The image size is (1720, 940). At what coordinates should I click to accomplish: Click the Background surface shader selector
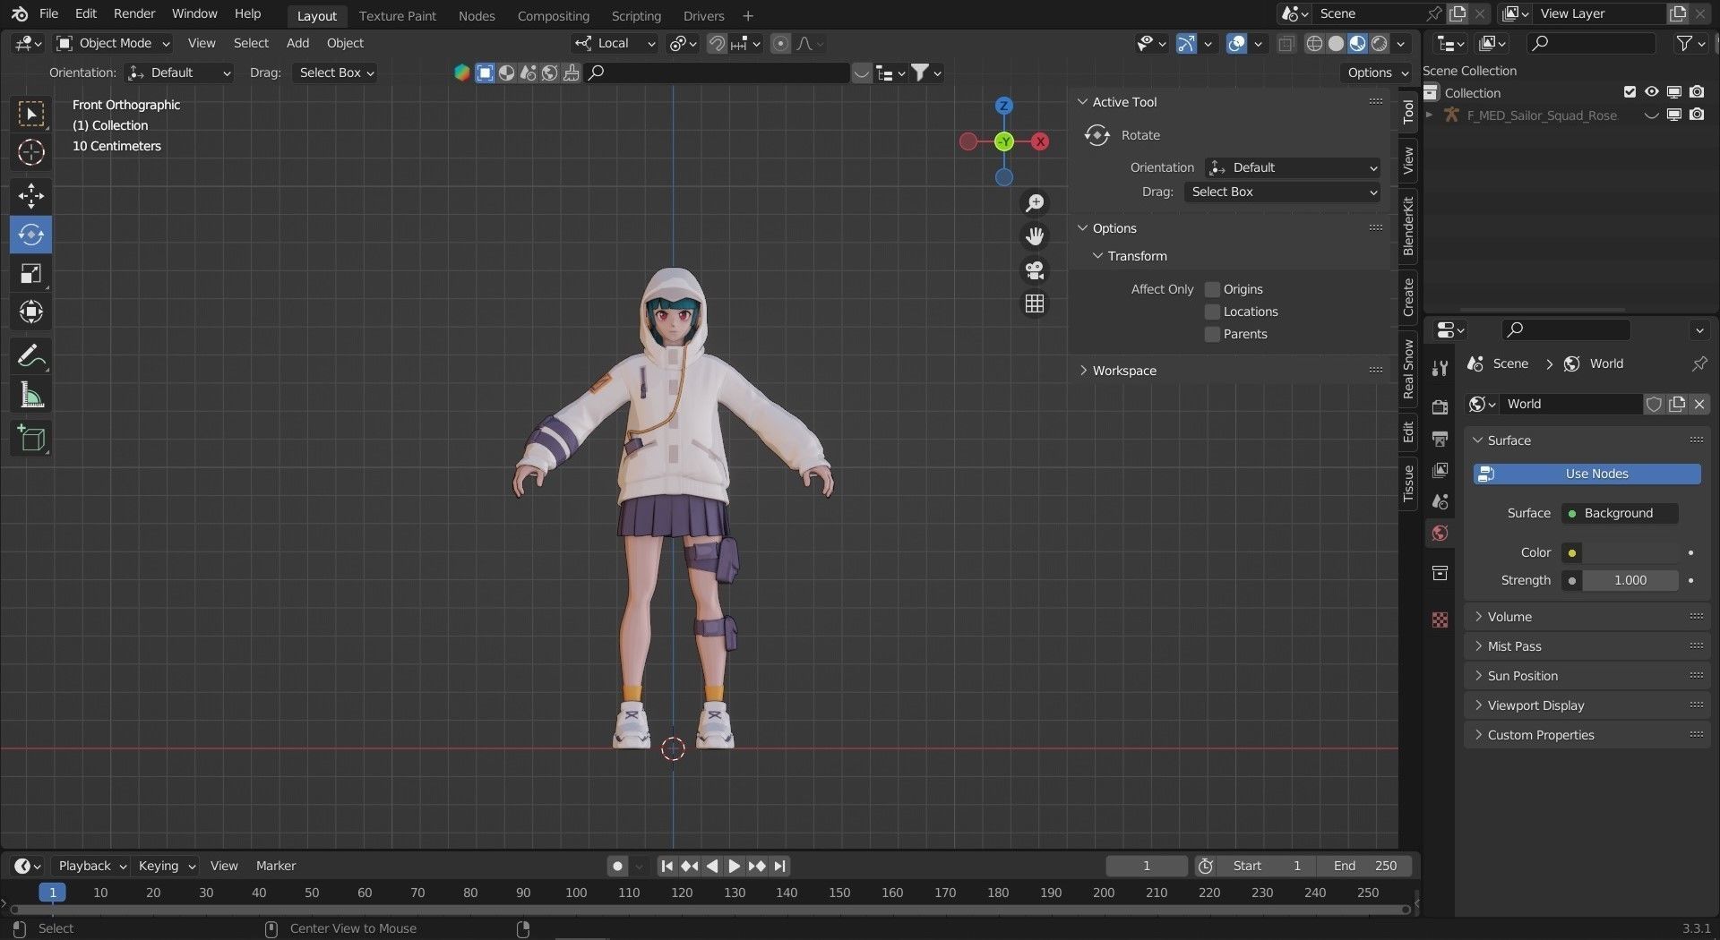(1618, 513)
